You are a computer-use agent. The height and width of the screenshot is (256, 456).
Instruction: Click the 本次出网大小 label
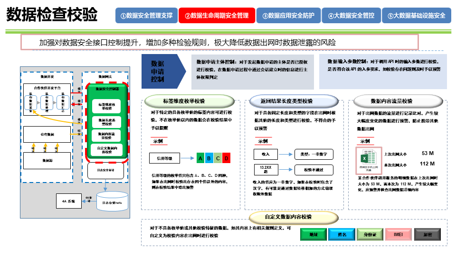tap(396, 165)
